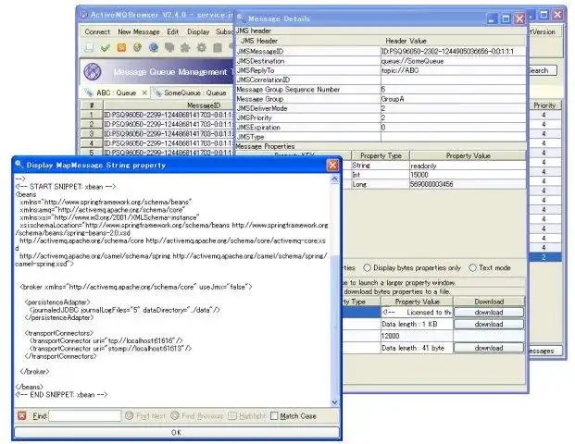Click the yellow globe toolbar icon
This screenshot has height=444, width=575.
pos(138,47)
